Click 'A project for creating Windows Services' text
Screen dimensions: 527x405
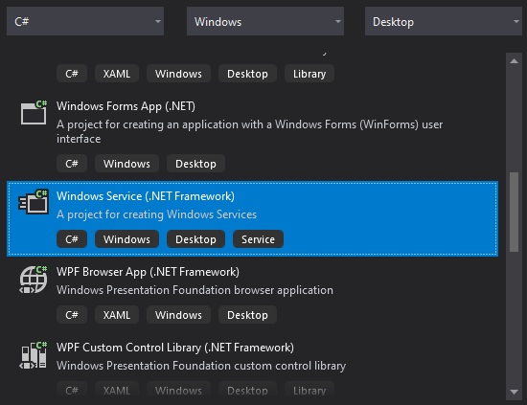[156, 214]
